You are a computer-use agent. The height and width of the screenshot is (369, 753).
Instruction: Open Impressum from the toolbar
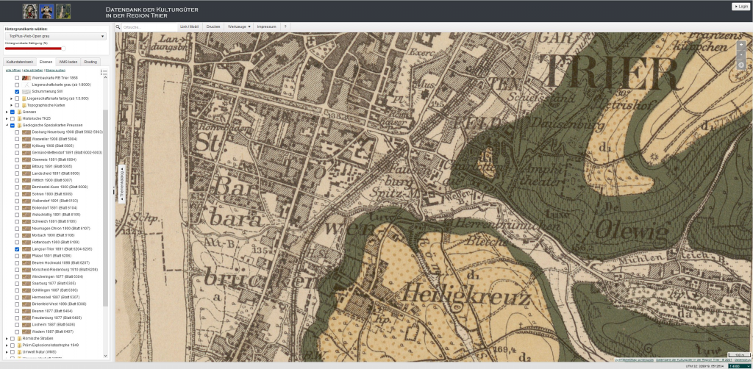(x=266, y=27)
